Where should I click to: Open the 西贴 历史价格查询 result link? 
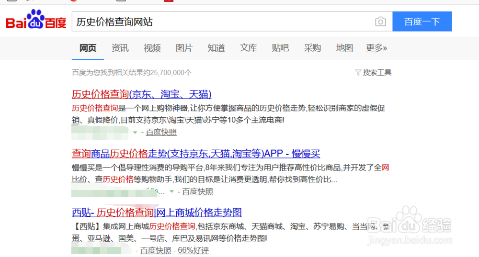click(157, 212)
